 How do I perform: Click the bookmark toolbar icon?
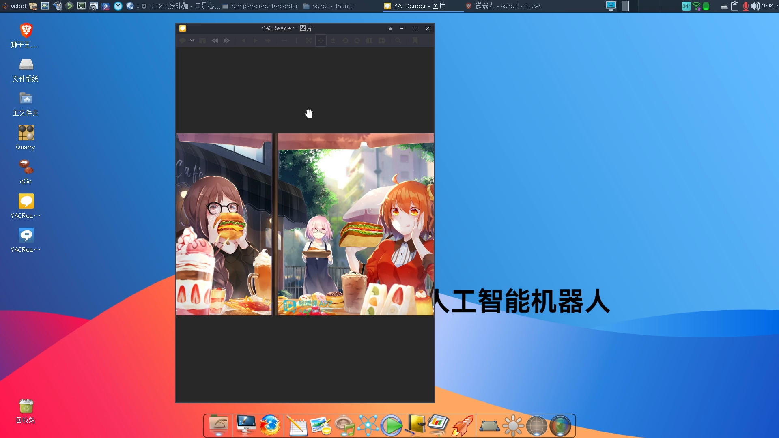coord(415,41)
